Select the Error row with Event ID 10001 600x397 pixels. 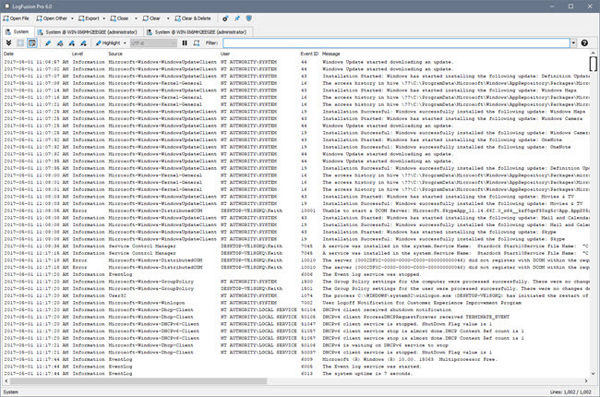click(296, 211)
